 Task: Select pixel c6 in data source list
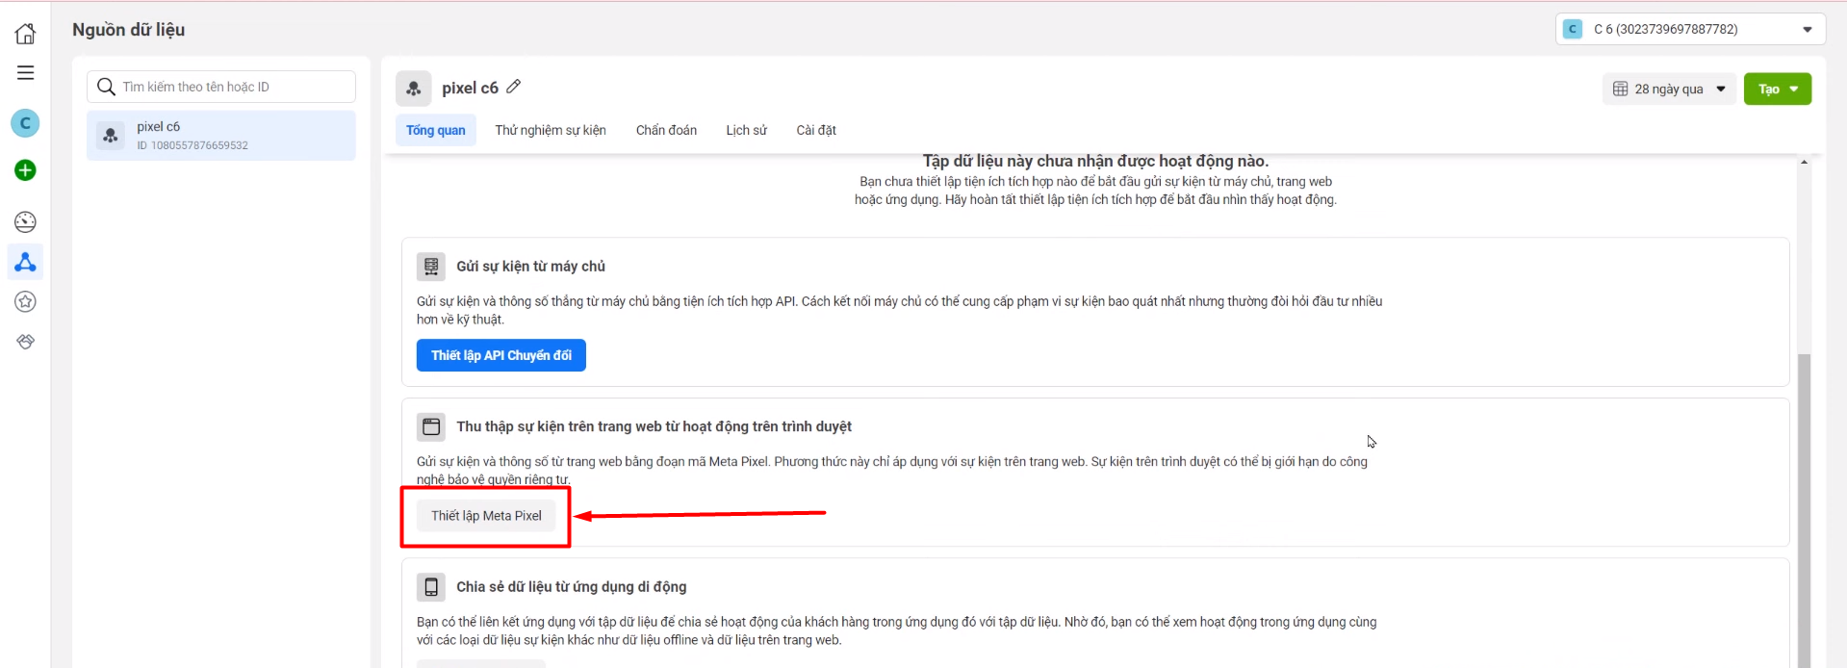click(x=220, y=136)
